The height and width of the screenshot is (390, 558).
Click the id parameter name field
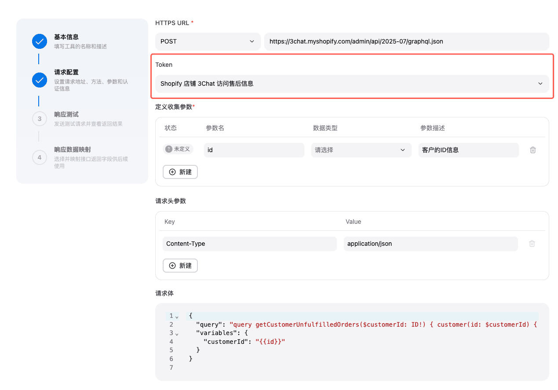pos(254,150)
